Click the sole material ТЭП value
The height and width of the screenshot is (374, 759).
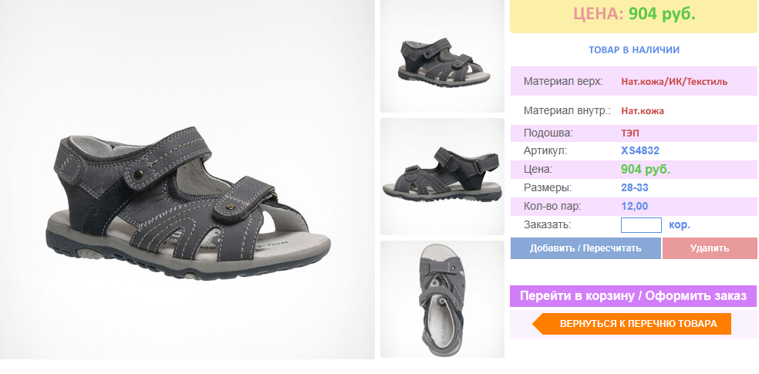pyautogui.click(x=630, y=133)
